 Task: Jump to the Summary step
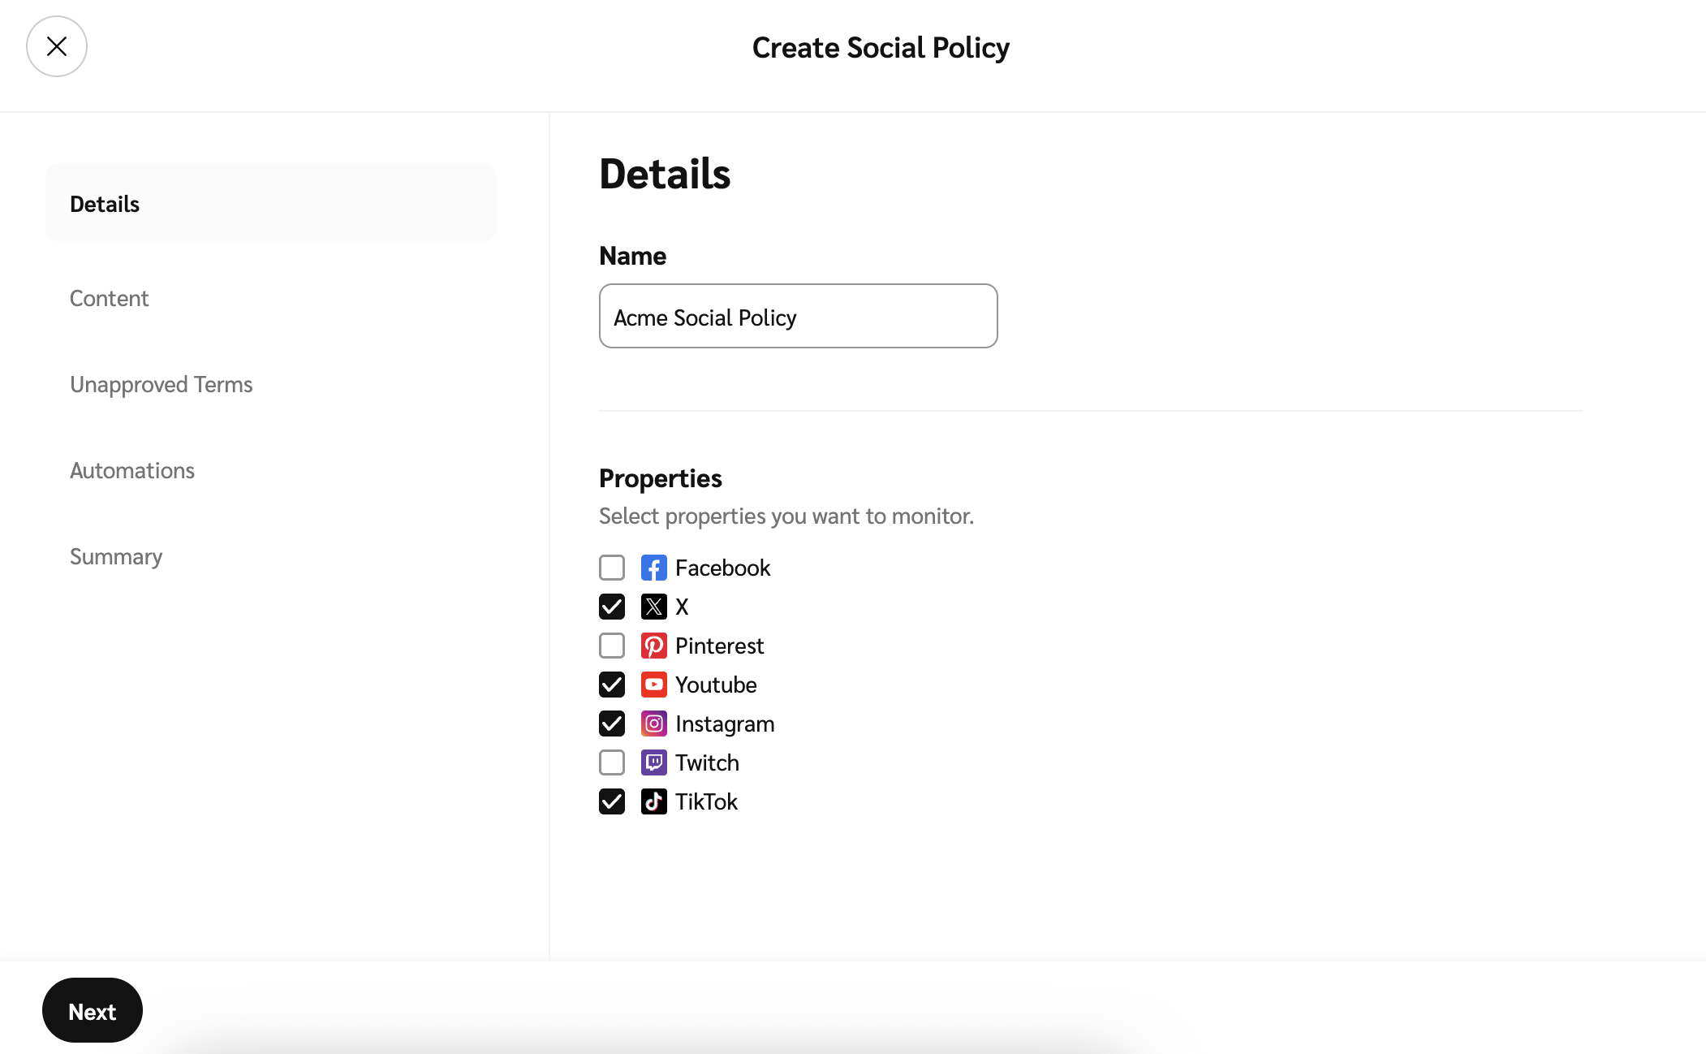tap(116, 556)
